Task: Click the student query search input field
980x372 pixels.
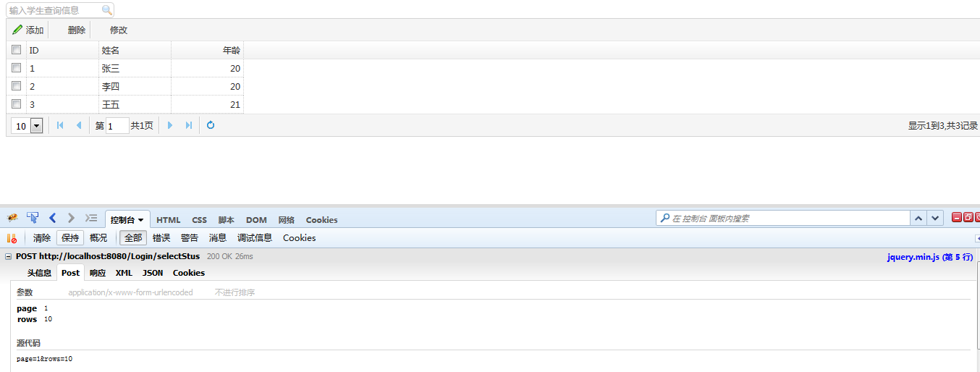Action: 54,10
